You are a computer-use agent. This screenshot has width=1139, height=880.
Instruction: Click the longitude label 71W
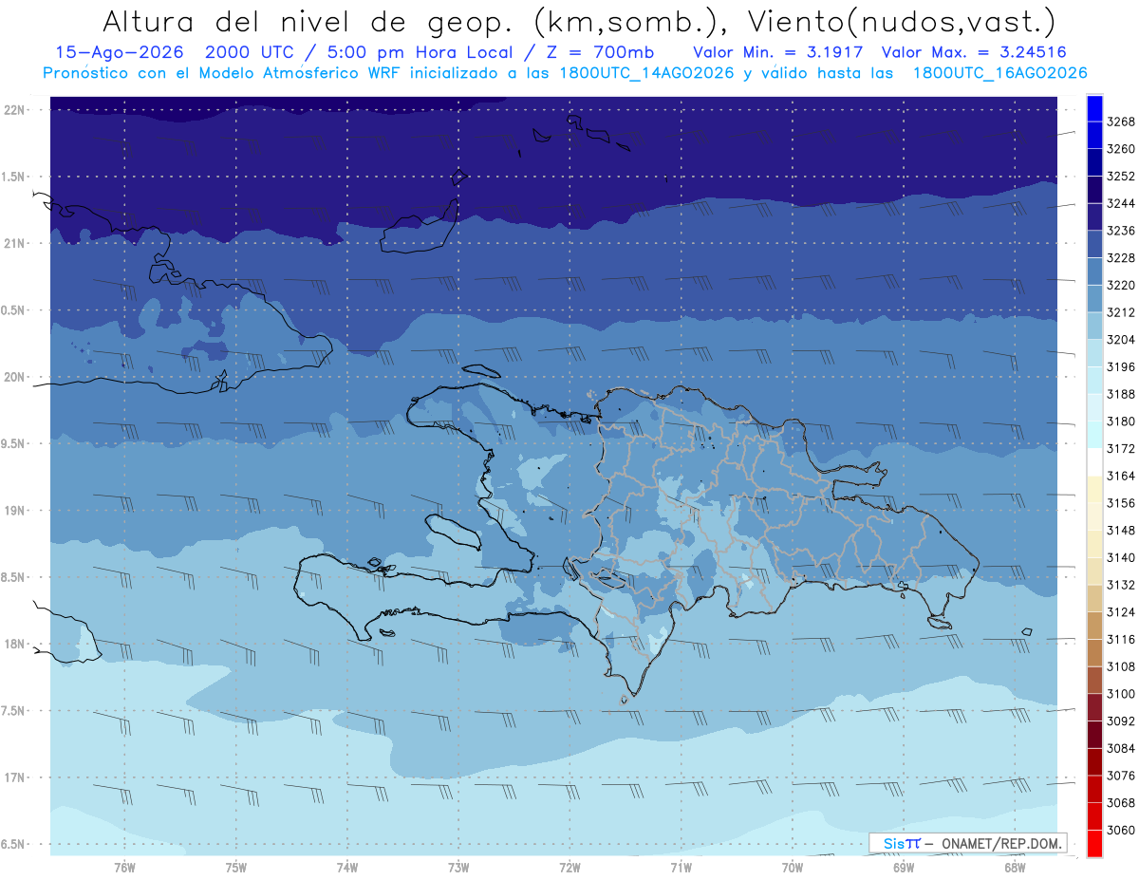click(x=681, y=867)
